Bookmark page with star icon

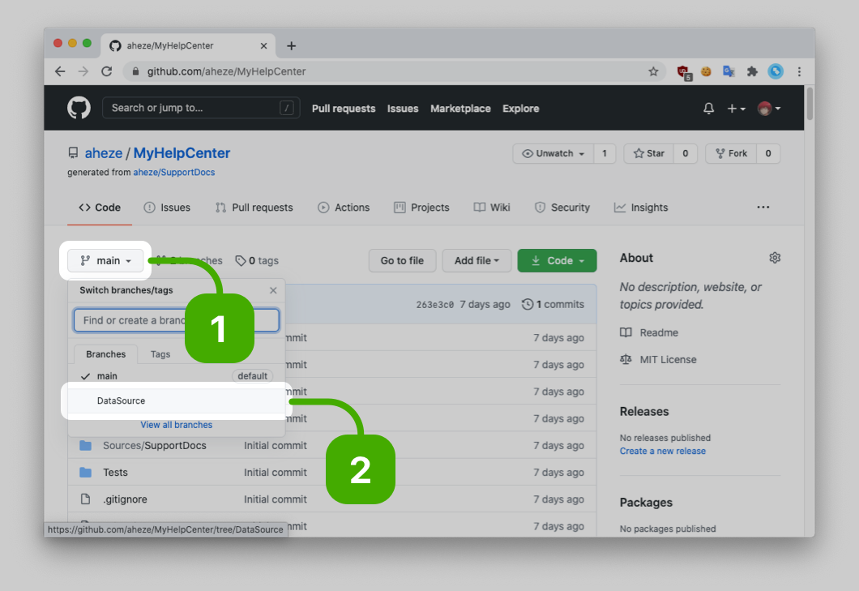653,71
